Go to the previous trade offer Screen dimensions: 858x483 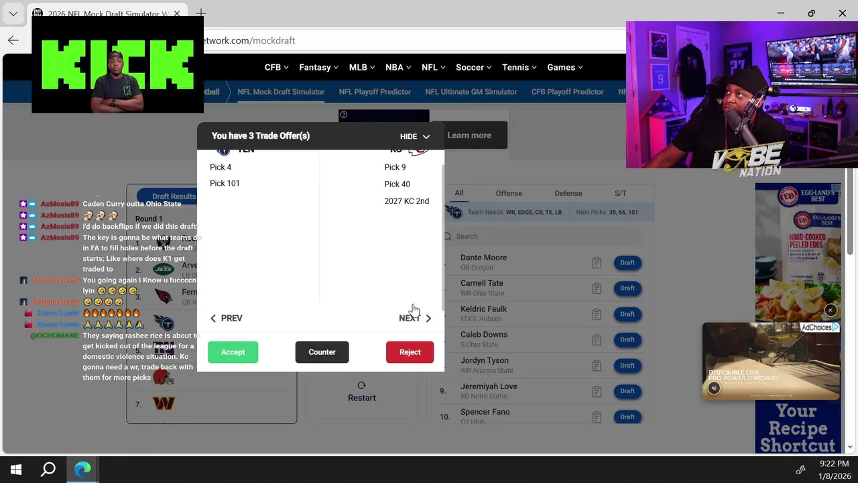tap(227, 318)
